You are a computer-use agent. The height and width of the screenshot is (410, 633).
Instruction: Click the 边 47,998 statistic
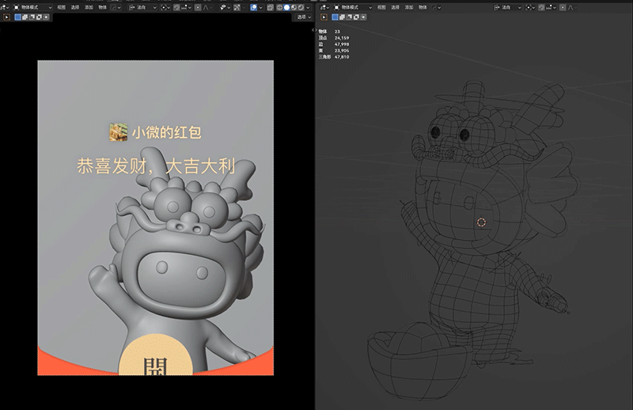(x=334, y=44)
